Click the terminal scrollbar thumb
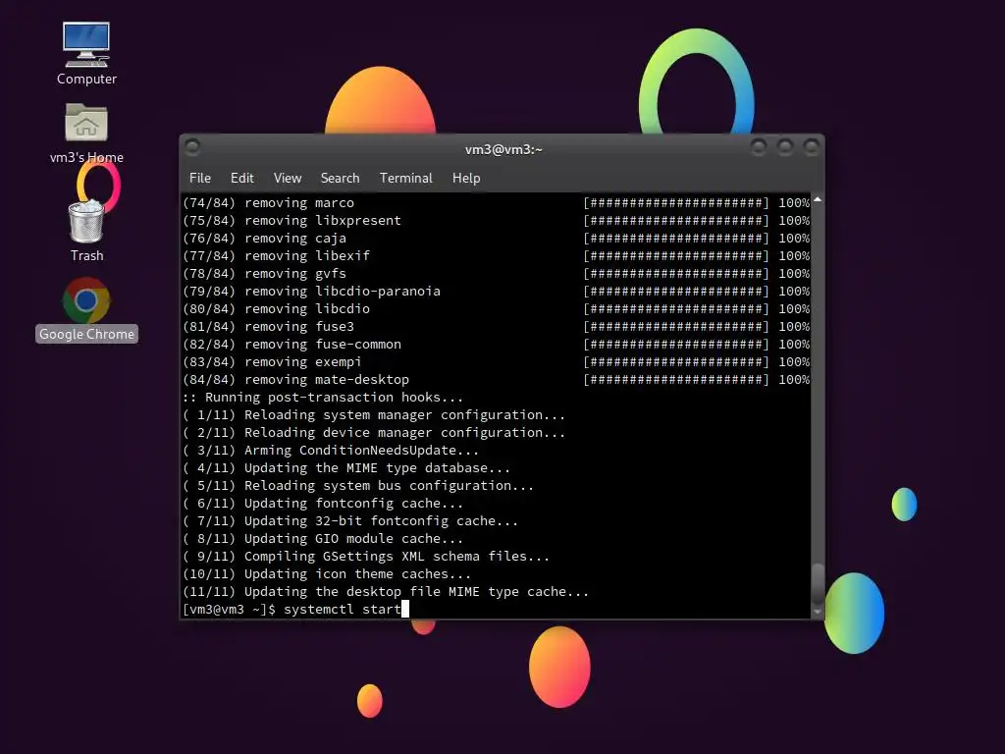The width and height of the screenshot is (1005, 754). pyautogui.click(x=818, y=584)
